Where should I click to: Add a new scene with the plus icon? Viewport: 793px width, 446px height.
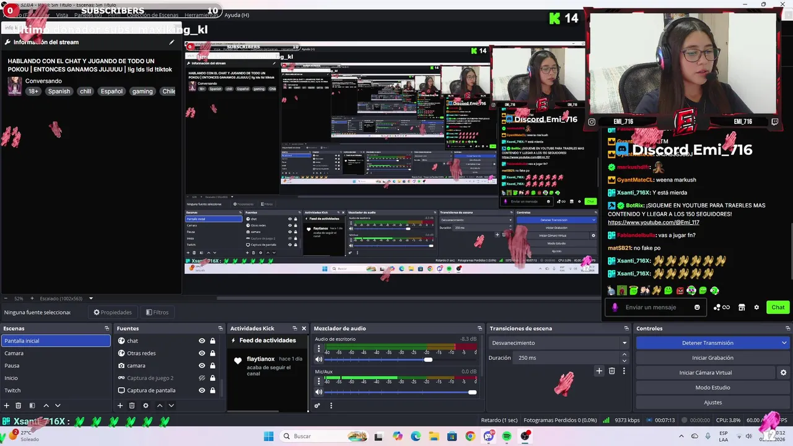tap(6, 406)
